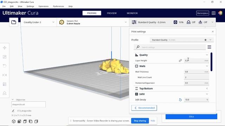The width and height of the screenshot is (225, 126).
Task: Click the Horizontal Expansion value field
Action: pyautogui.click(x=197, y=83)
